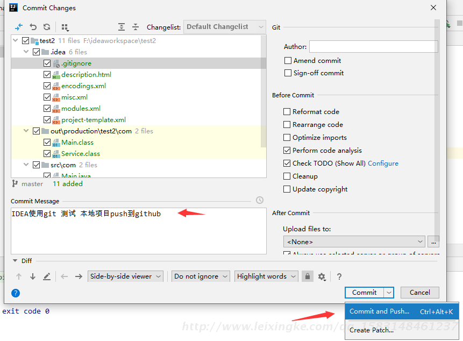Enable the Update copyright checkbox
This screenshot has height=341, width=463.
pos(287,189)
